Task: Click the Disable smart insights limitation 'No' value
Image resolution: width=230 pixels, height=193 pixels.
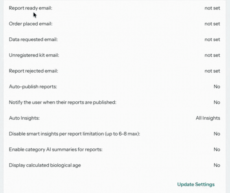Action: [217, 134]
